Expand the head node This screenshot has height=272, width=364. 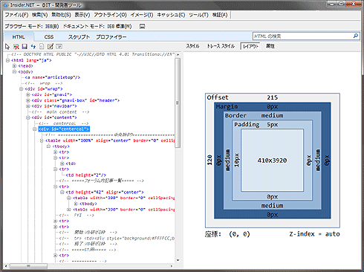click(x=14, y=66)
